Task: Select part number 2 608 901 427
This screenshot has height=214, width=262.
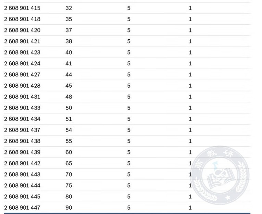Action: 22,75
